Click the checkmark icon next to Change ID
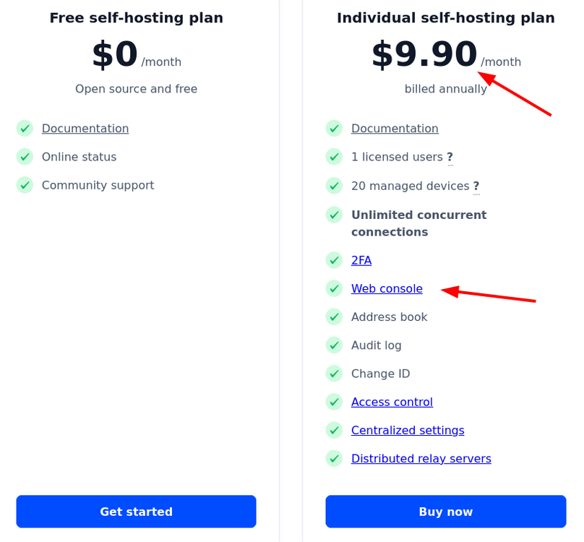Viewport: 584px width, 542px height. 334,374
